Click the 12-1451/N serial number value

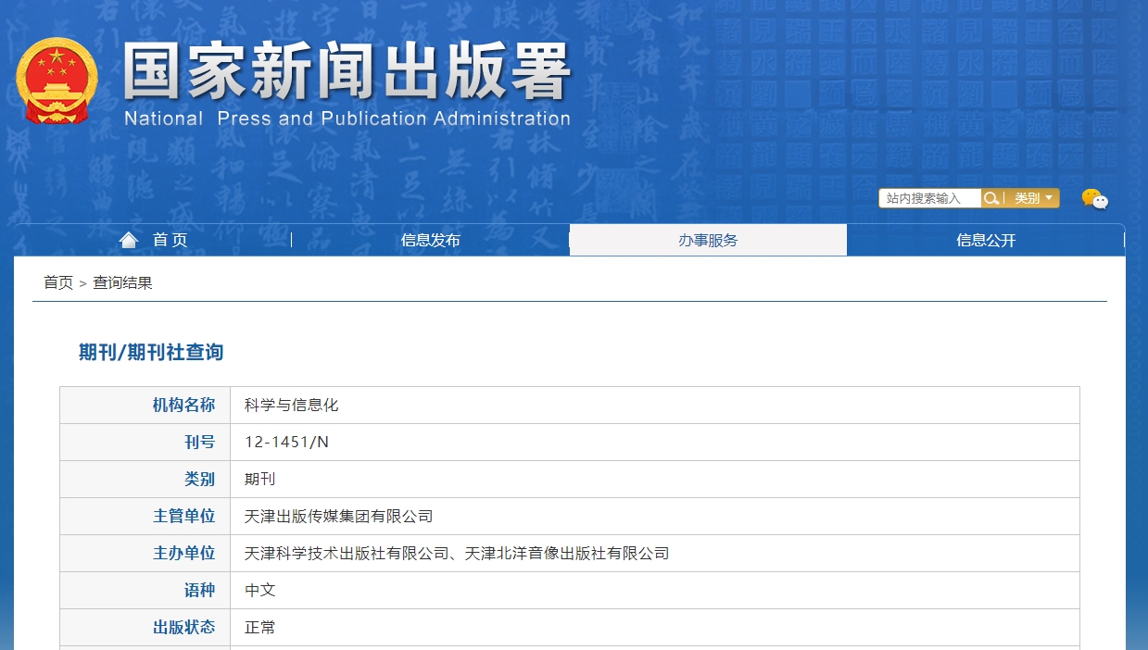(286, 443)
